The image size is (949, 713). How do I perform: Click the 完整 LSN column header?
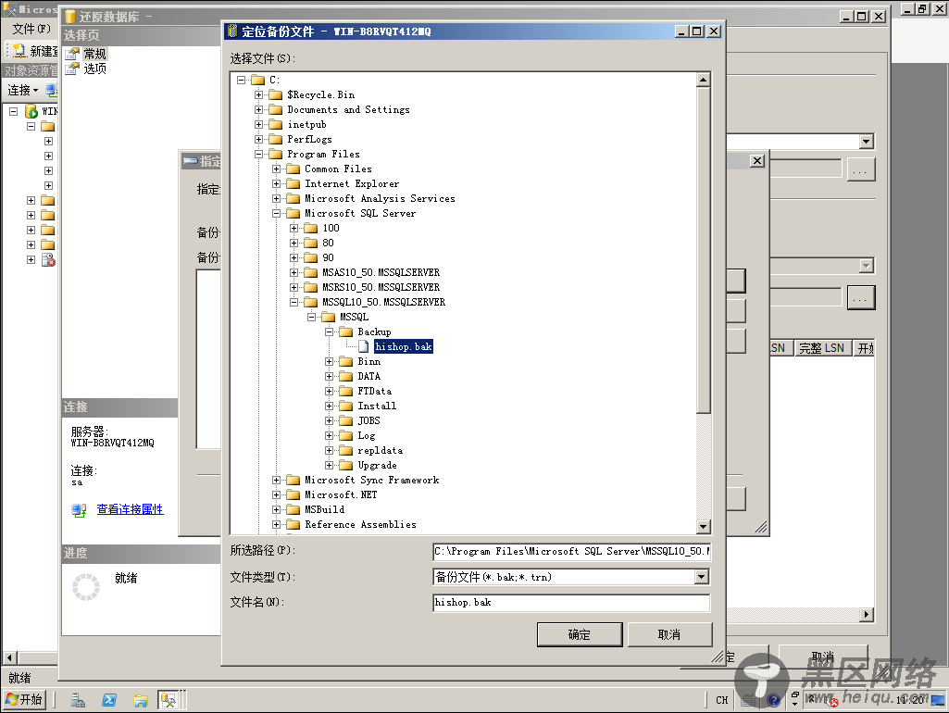pos(821,348)
